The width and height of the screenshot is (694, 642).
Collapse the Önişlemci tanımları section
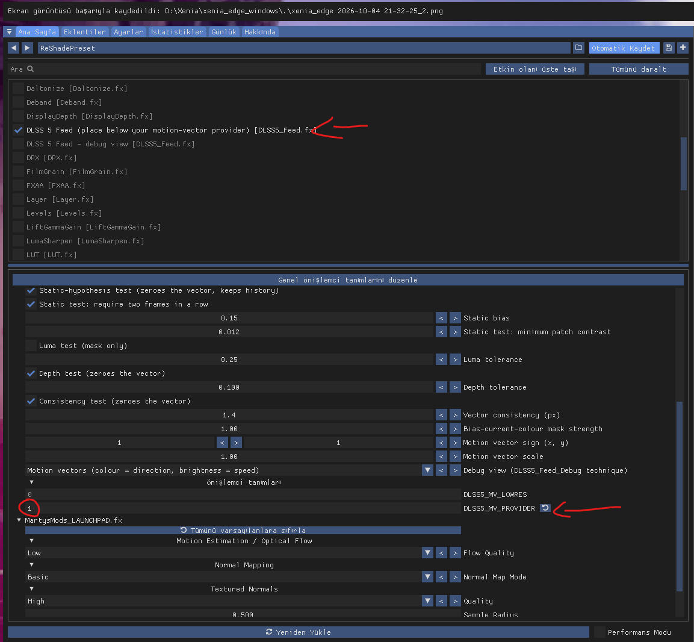31,482
